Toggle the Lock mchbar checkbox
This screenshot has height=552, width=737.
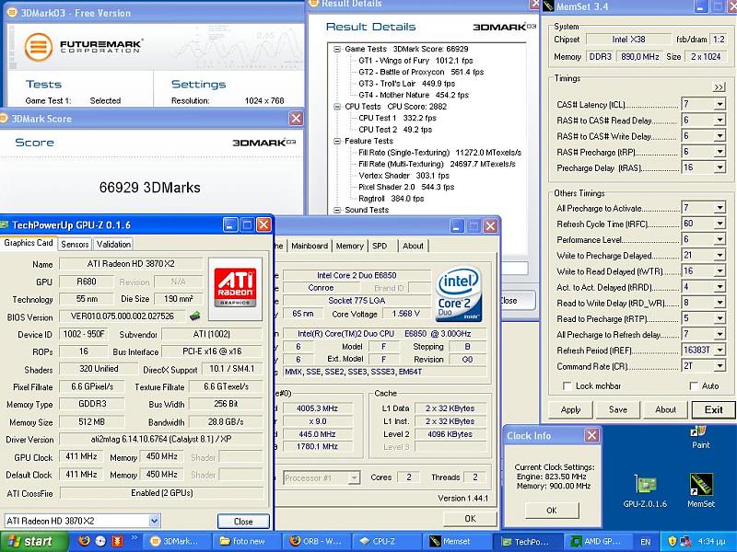pyautogui.click(x=567, y=385)
